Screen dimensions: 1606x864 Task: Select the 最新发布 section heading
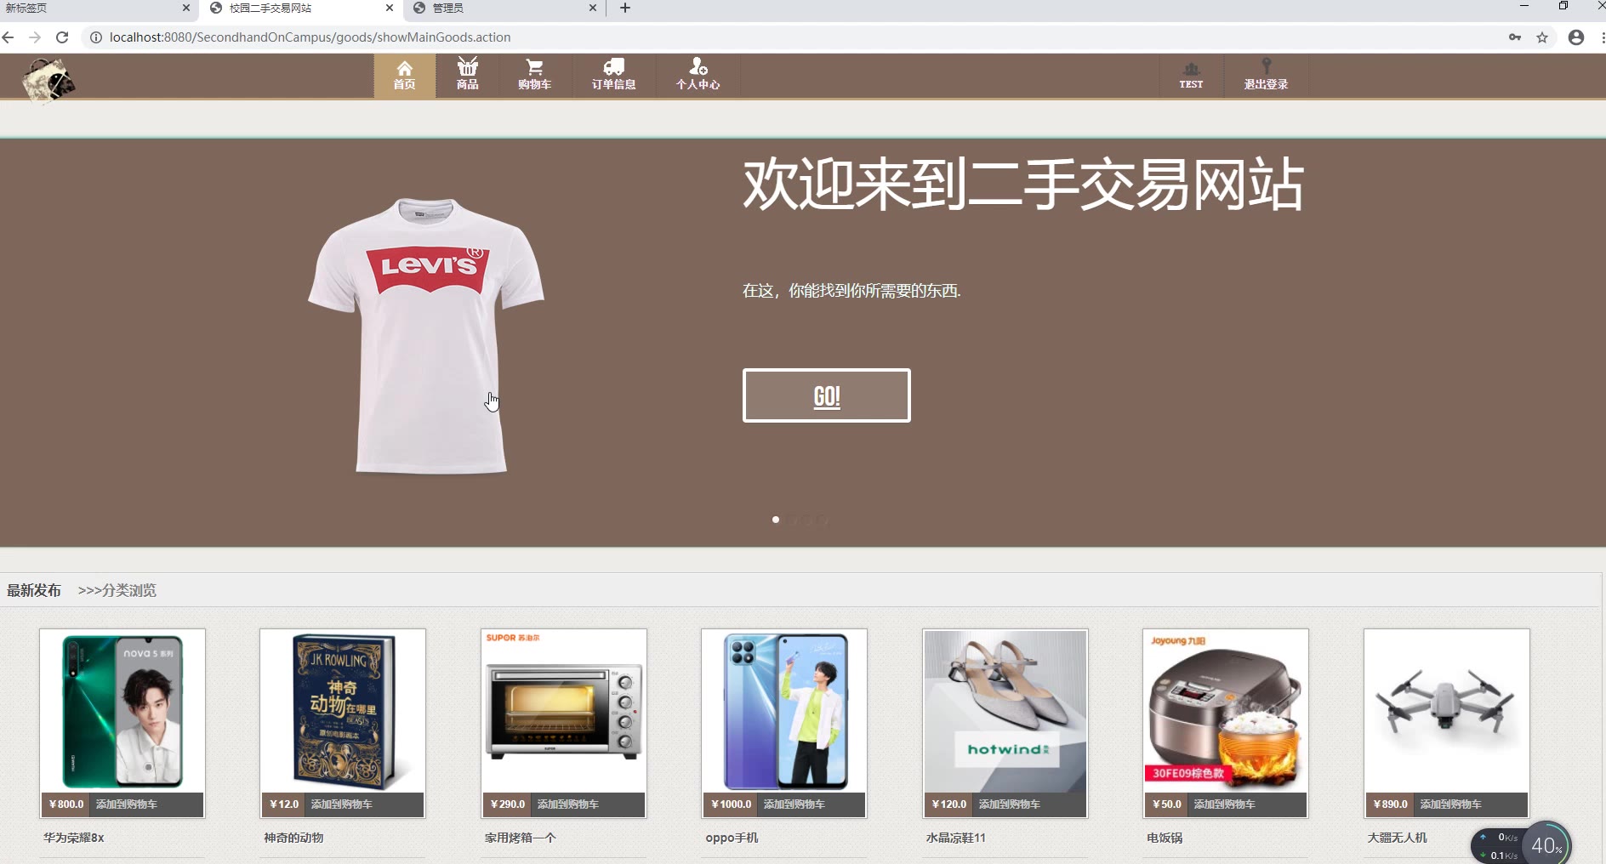click(34, 590)
